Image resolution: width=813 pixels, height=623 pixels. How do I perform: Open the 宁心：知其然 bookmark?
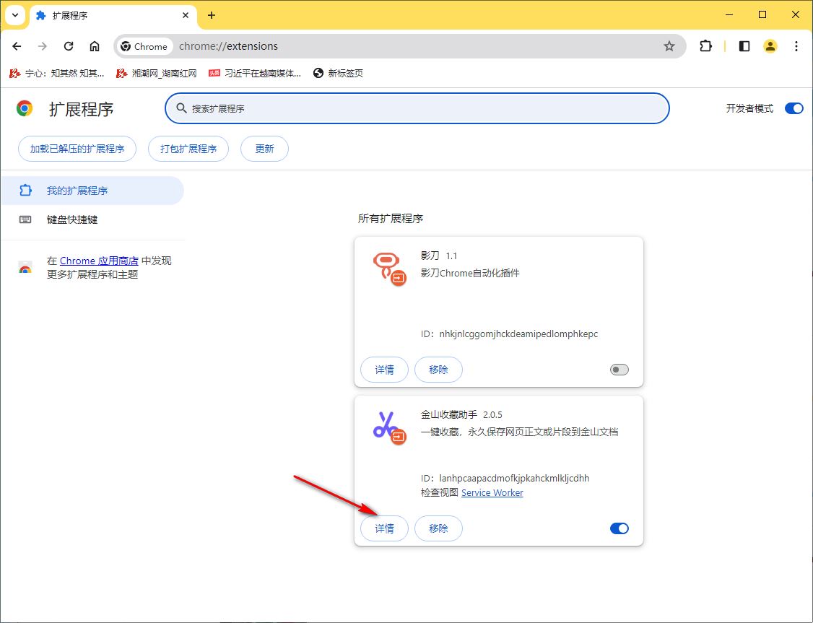click(57, 73)
